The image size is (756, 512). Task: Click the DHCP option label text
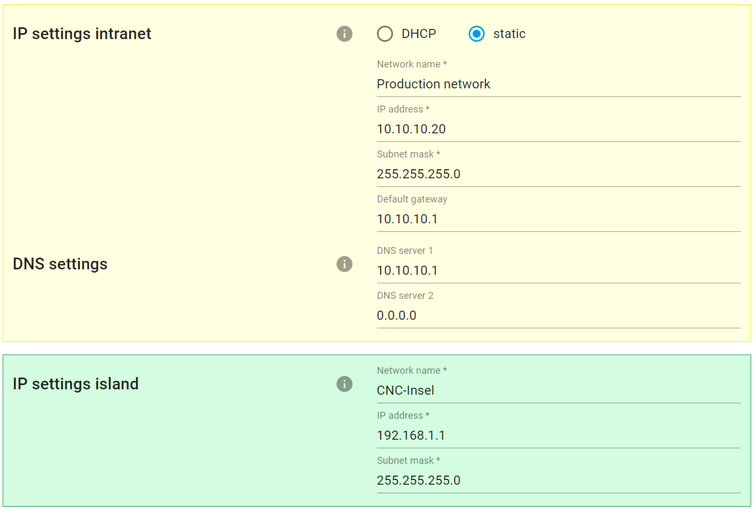pyautogui.click(x=419, y=34)
